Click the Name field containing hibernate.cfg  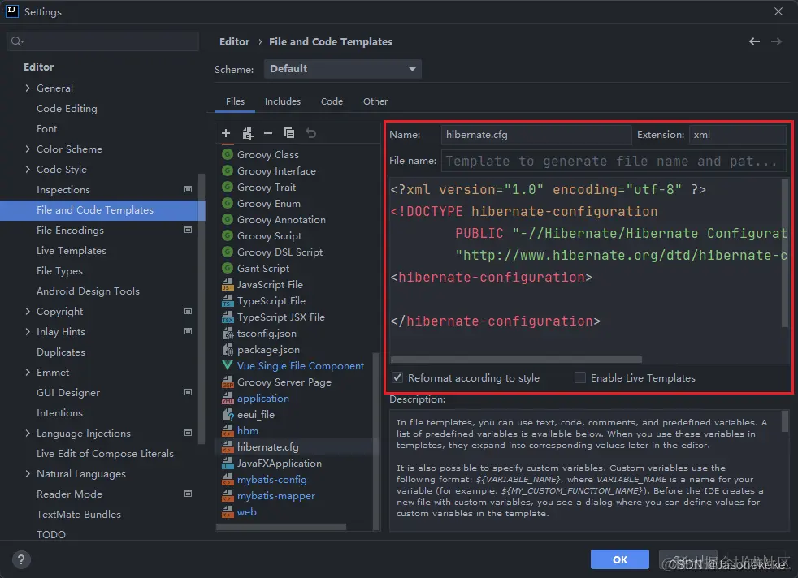pyautogui.click(x=536, y=135)
